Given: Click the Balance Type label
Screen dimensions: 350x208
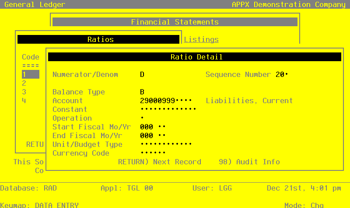Looking at the screenshot, I should [79, 92].
